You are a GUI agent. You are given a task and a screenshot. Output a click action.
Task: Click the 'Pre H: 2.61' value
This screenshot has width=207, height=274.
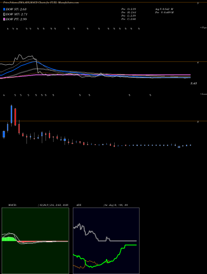pyautogui.click(x=129, y=12)
